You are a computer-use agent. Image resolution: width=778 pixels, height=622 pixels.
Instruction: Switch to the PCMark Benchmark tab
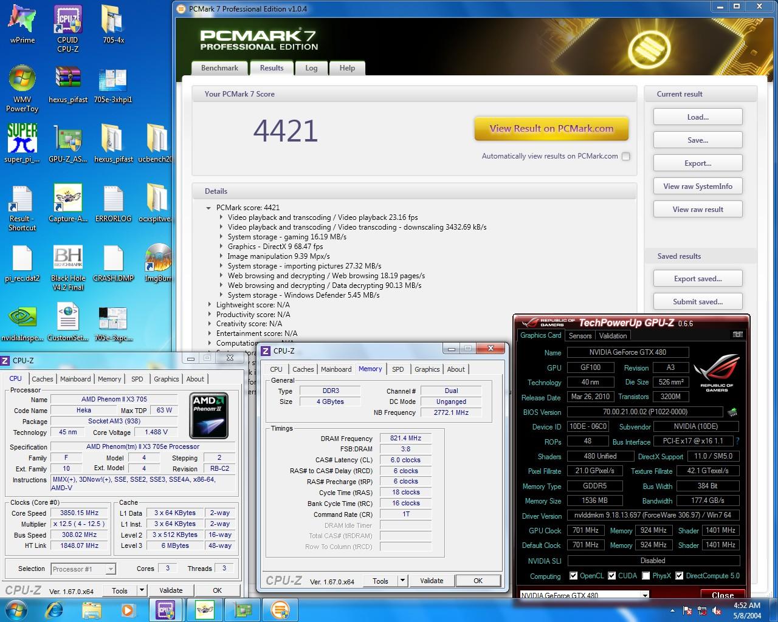pyautogui.click(x=219, y=68)
